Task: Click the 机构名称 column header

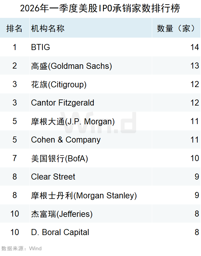Action: 48,29
